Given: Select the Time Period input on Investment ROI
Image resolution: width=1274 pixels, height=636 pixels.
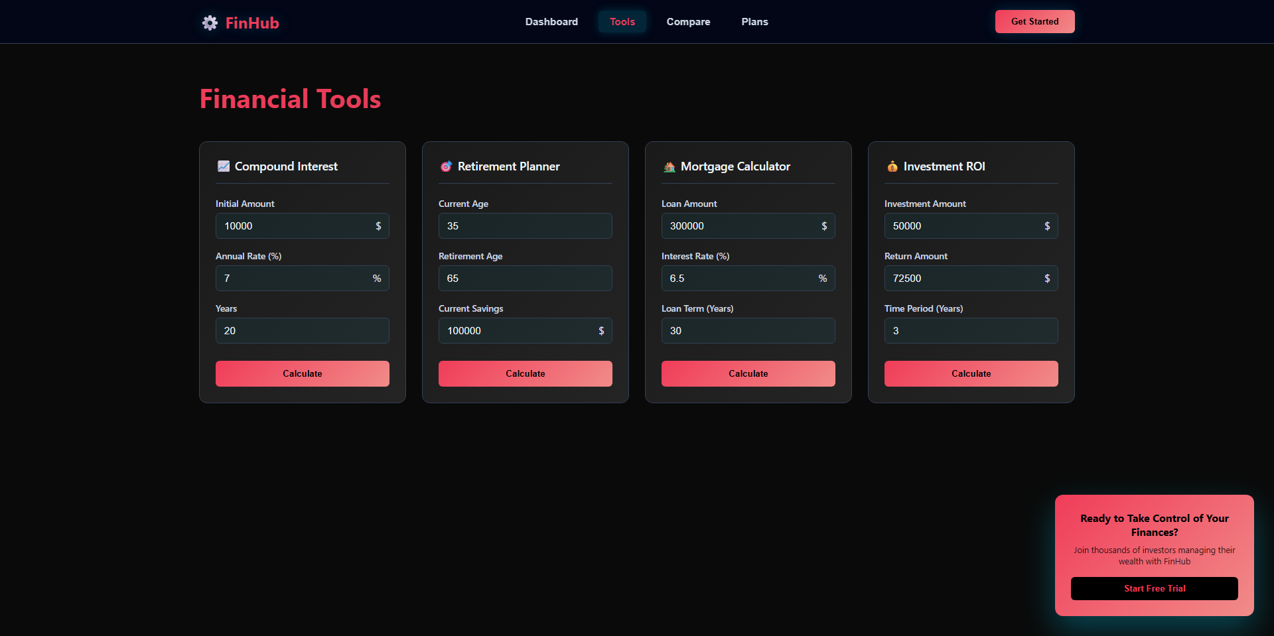Looking at the screenshot, I should (x=971, y=330).
